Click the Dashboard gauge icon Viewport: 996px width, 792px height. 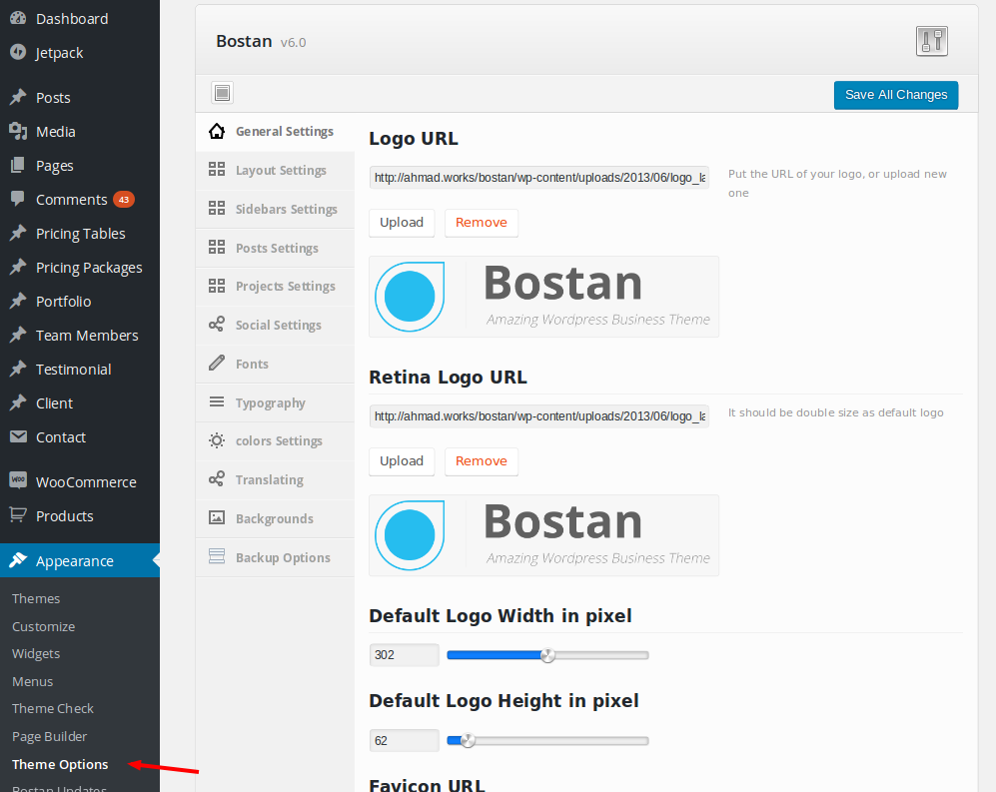pyautogui.click(x=18, y=18)
